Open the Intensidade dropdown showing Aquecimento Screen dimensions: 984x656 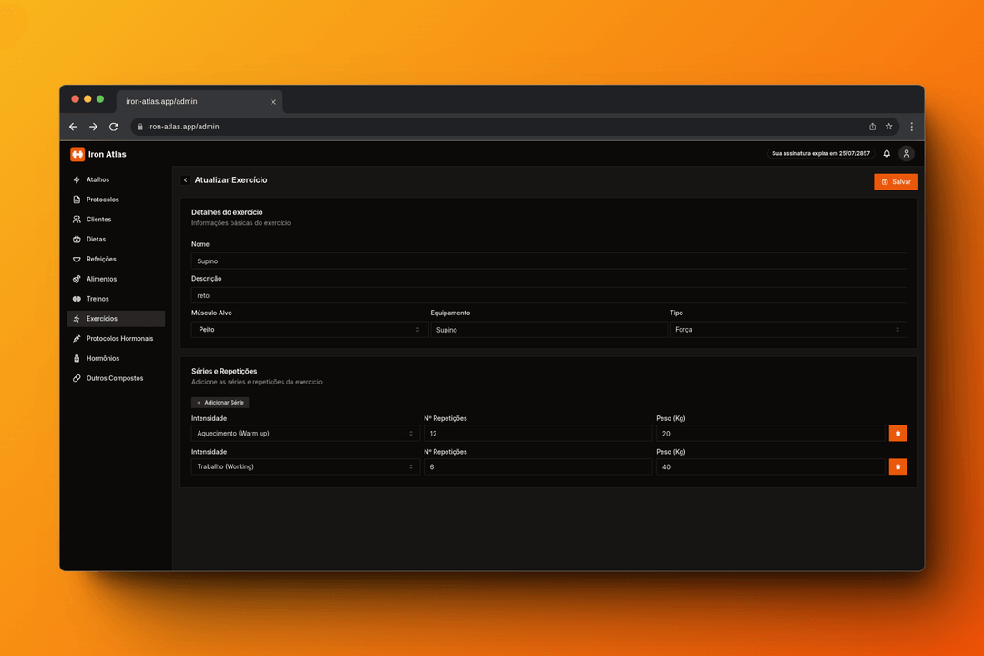click(304, 433)
